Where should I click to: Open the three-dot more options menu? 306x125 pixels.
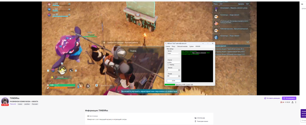(x=296, y=102)
